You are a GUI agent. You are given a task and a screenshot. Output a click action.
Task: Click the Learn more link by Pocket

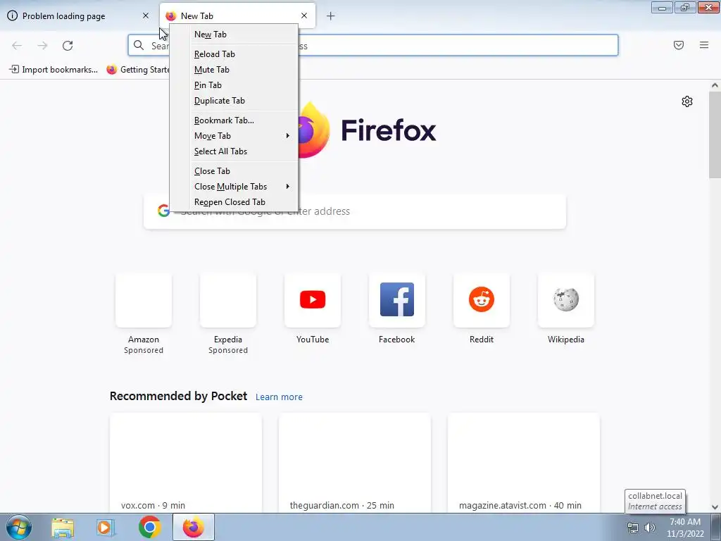click(x=279, y=397)
